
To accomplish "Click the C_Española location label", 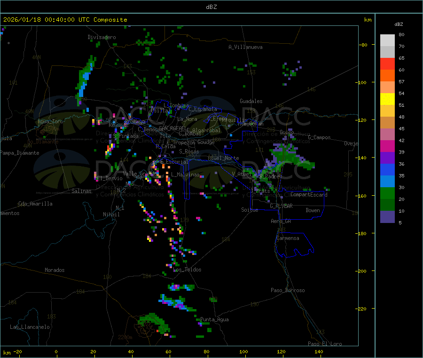I will (203, 109).
